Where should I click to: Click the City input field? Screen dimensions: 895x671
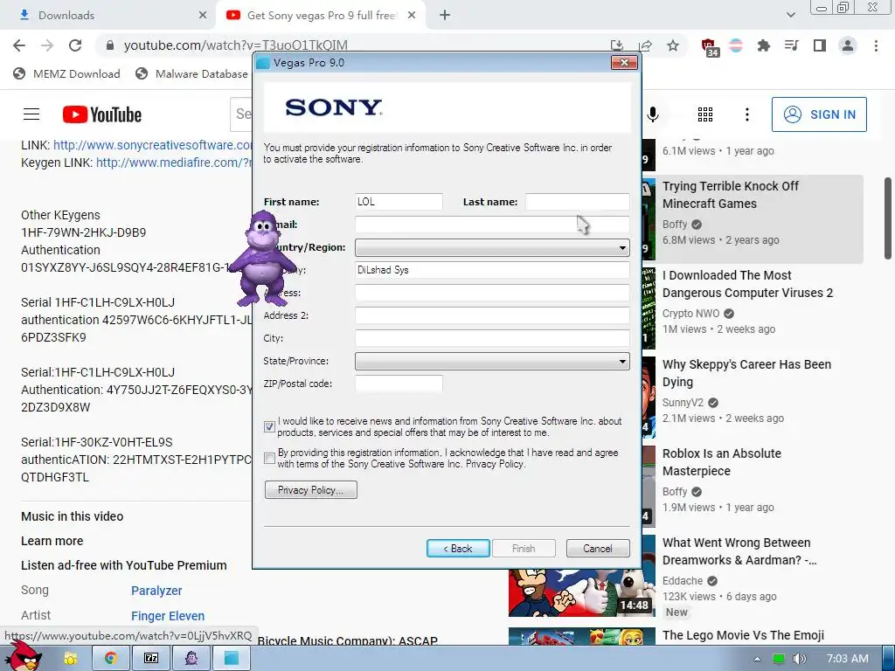[x=492, y=338]
